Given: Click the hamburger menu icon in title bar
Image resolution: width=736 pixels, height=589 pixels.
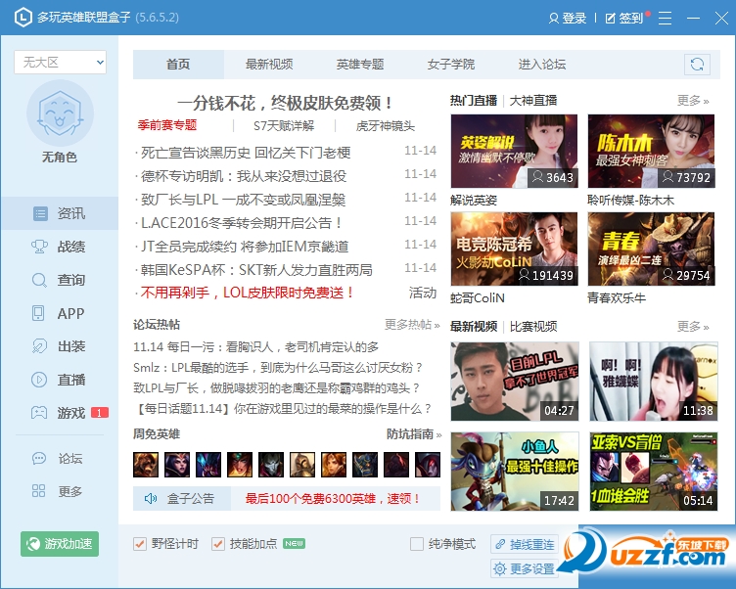Looking at the screenshot, I should pyautogui.click(x=665, y=18).
